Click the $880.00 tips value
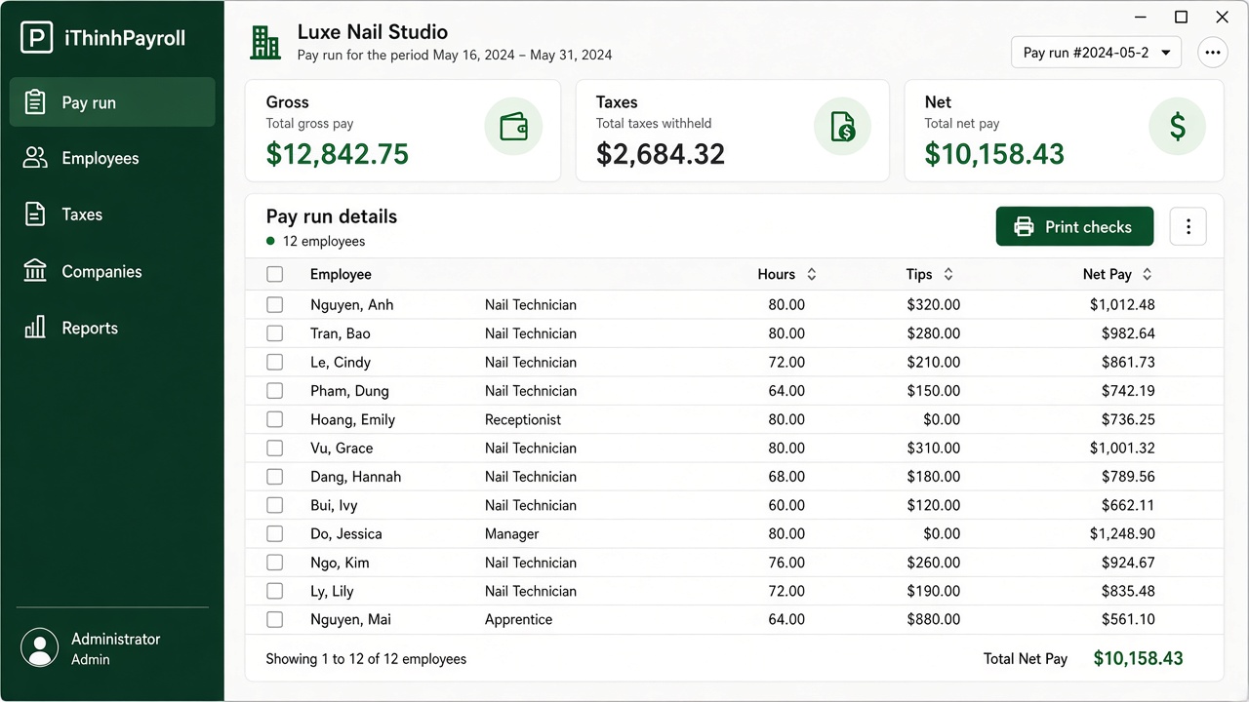Image resolution: width=1249 pixels, height=702 pixels. (933, 620)
